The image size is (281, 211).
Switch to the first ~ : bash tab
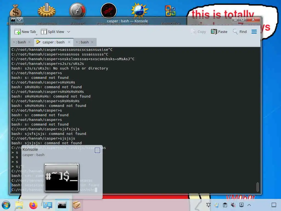[19, 42]
